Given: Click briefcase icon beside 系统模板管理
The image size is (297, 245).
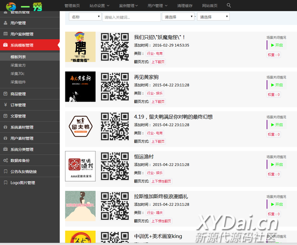Looking at the screenshot, I should coord(5,45).
